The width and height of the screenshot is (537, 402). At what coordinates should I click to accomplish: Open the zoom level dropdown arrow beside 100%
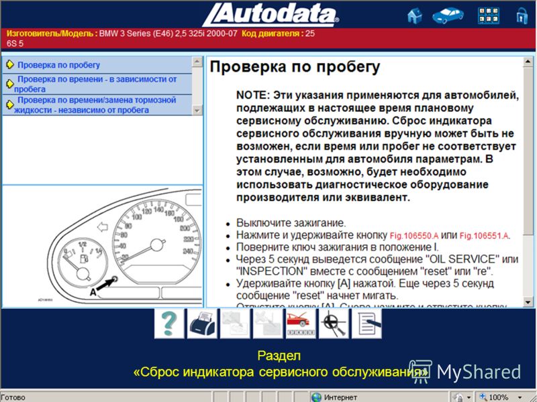tap(520, 397)
